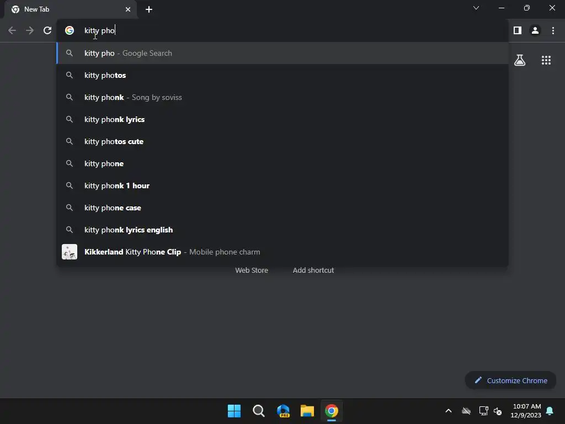
Task: Choose the 'kitty phonk 1 hour' suggestion
Action: pyautogui.click(x=282, y=185)
